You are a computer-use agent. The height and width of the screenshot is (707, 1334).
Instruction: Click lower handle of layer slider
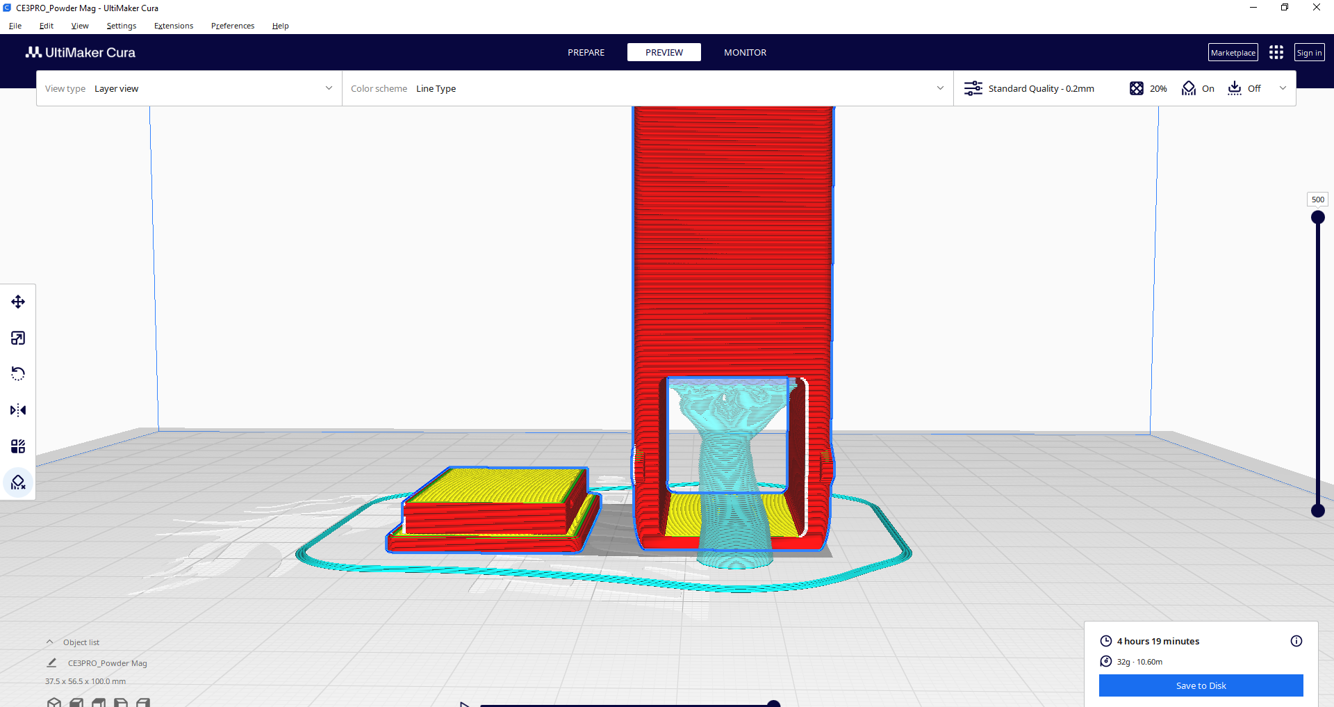1317,511
